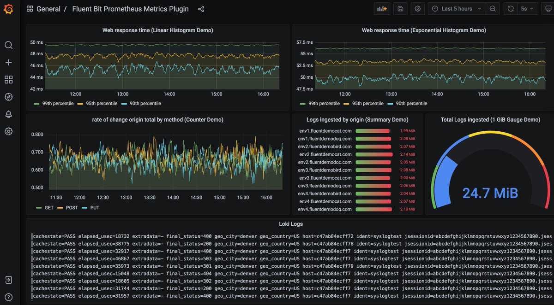Open the Help question mark icon
Image resolution: width=554 pixels, height=305 pixels.
point(8,297)
